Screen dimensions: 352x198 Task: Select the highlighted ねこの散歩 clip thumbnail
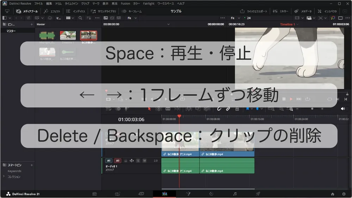tap(89, 36)
